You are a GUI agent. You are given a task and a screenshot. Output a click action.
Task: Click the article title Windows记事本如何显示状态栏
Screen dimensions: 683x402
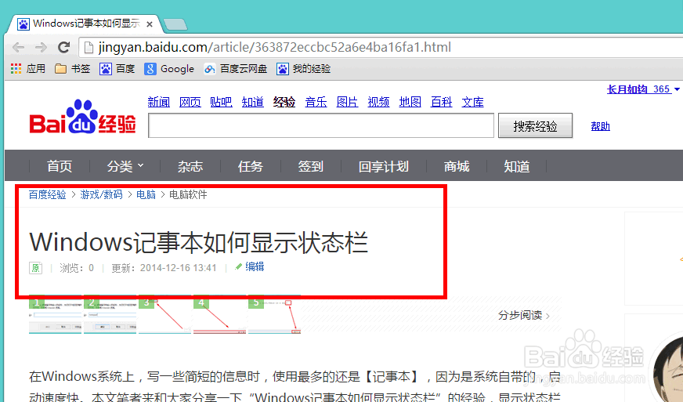click(199, 242)
